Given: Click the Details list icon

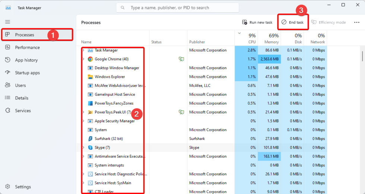Looking at the screenshot, I should (8, 98).
